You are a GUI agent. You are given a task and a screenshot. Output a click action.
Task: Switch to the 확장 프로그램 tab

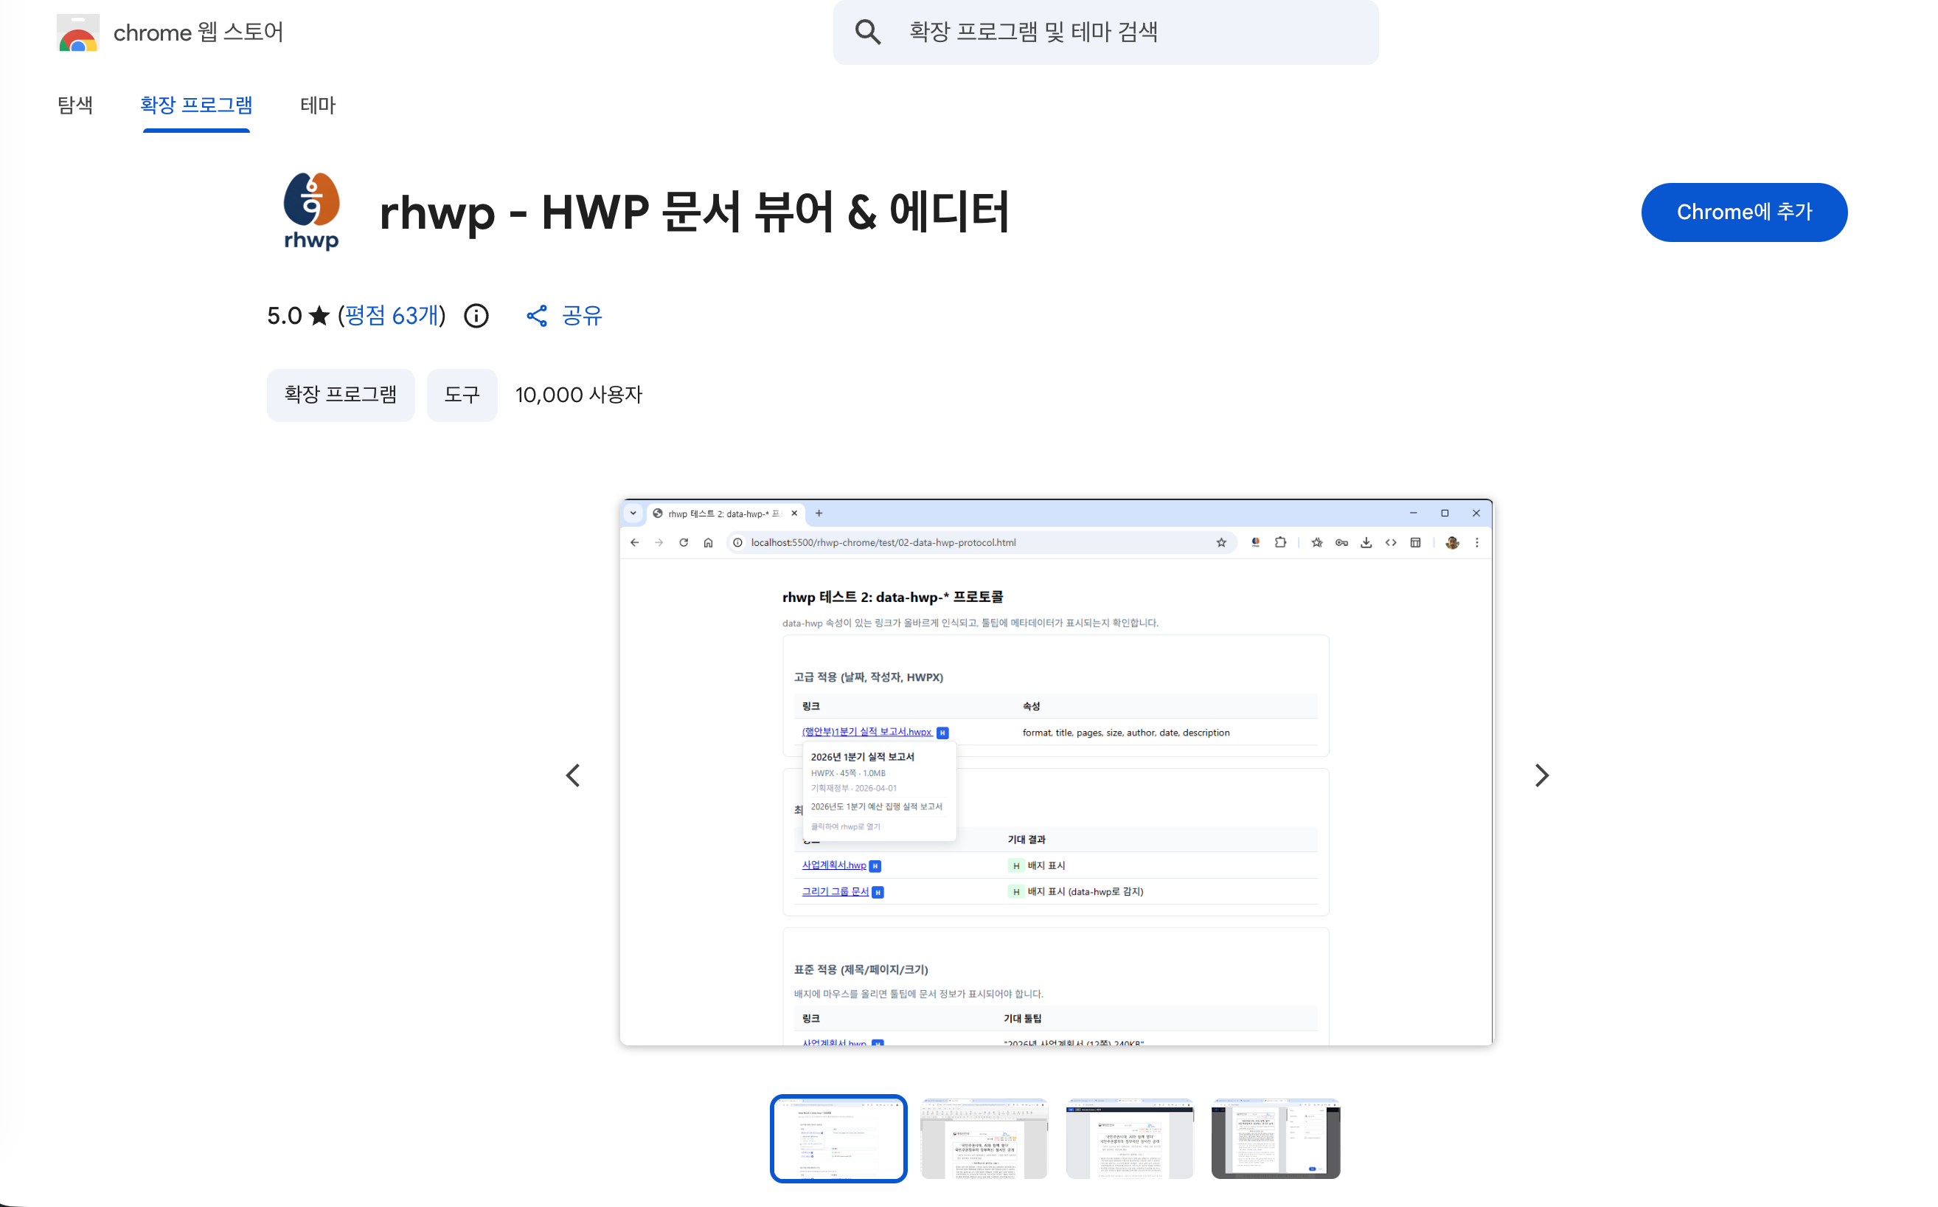196,105
